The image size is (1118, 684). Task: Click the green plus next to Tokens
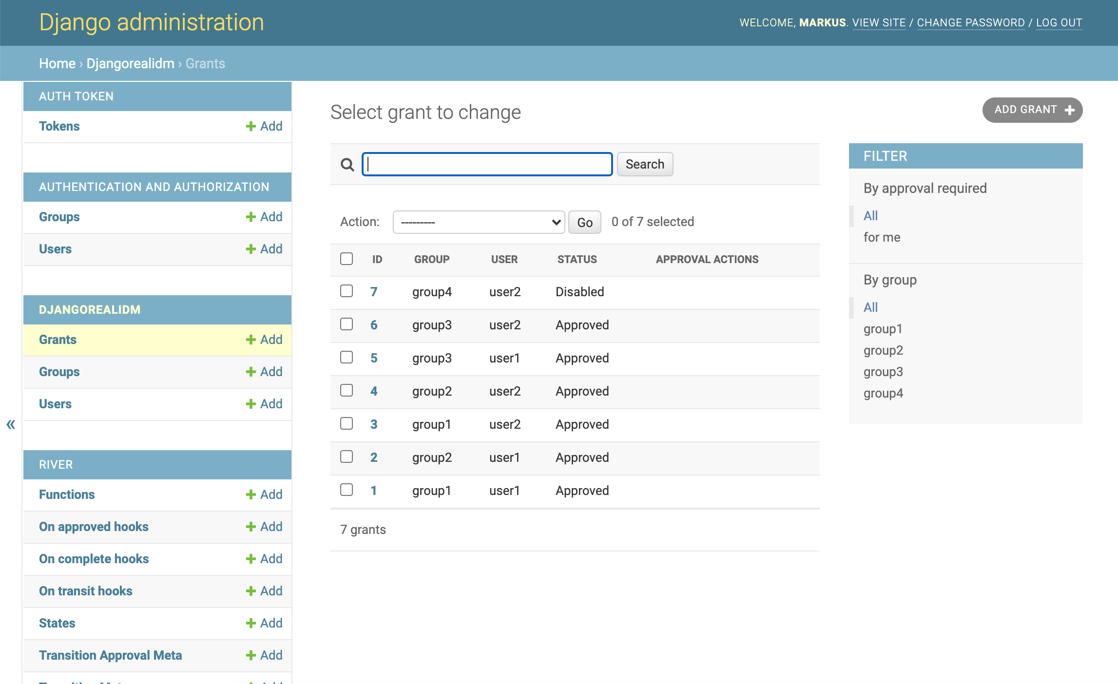pyautogui.click(x=251, y=126)
